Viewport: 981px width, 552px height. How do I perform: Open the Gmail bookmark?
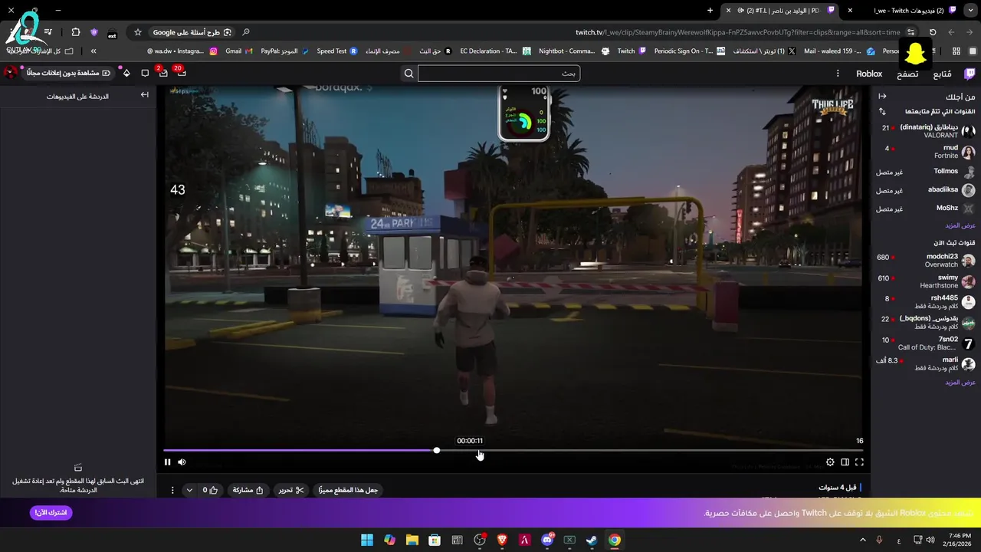click(238, 51)
